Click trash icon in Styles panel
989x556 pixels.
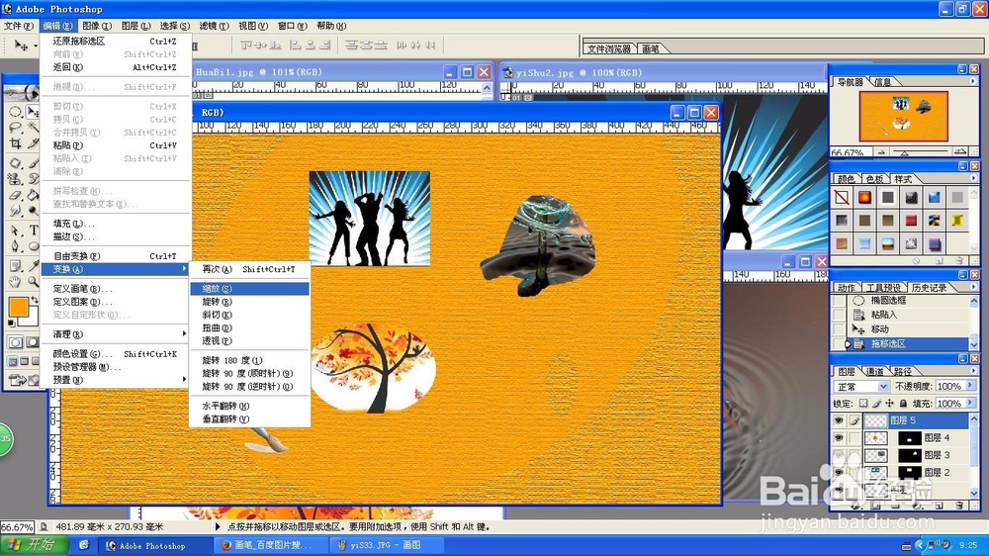click(x=959, y=260)
